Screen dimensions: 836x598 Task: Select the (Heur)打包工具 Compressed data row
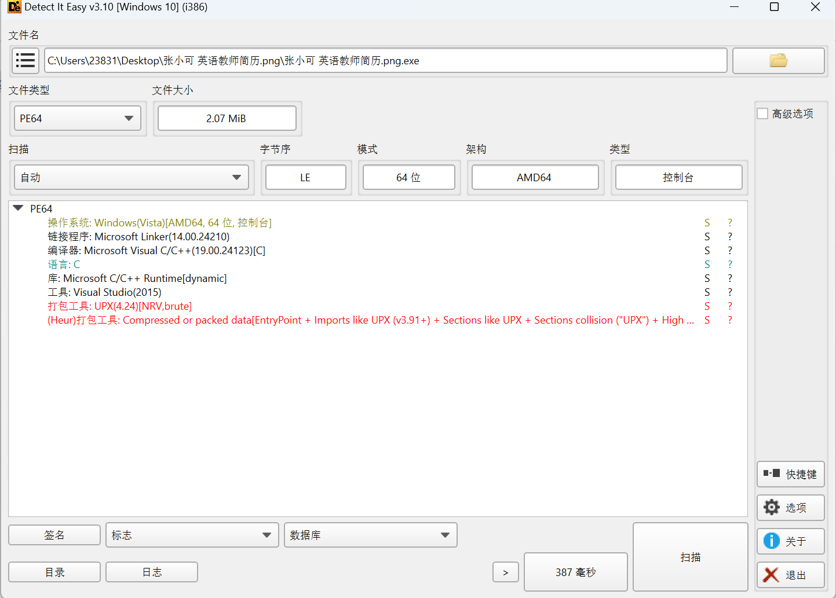(x=378, y=320)
